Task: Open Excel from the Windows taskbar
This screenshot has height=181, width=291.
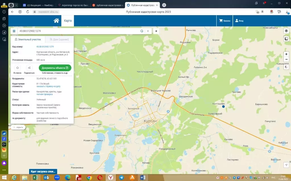Action: [35, 178]
